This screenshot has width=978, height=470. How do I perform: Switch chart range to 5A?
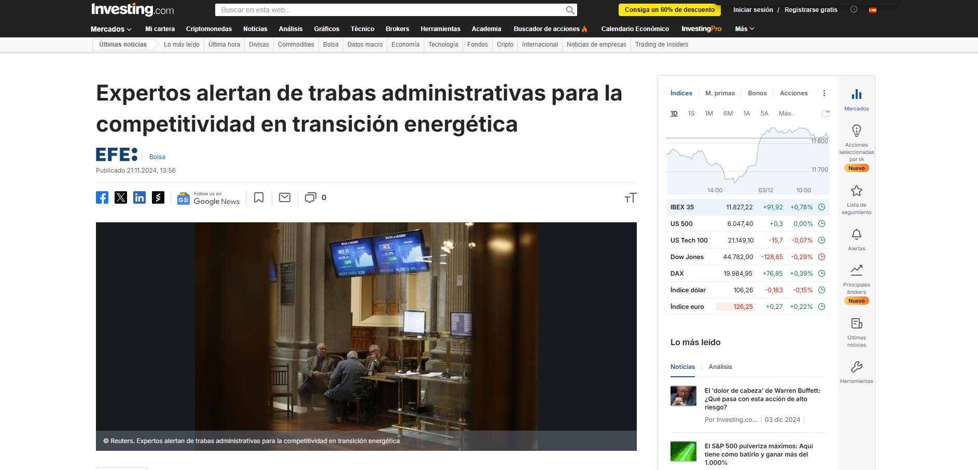coord(764,113)
